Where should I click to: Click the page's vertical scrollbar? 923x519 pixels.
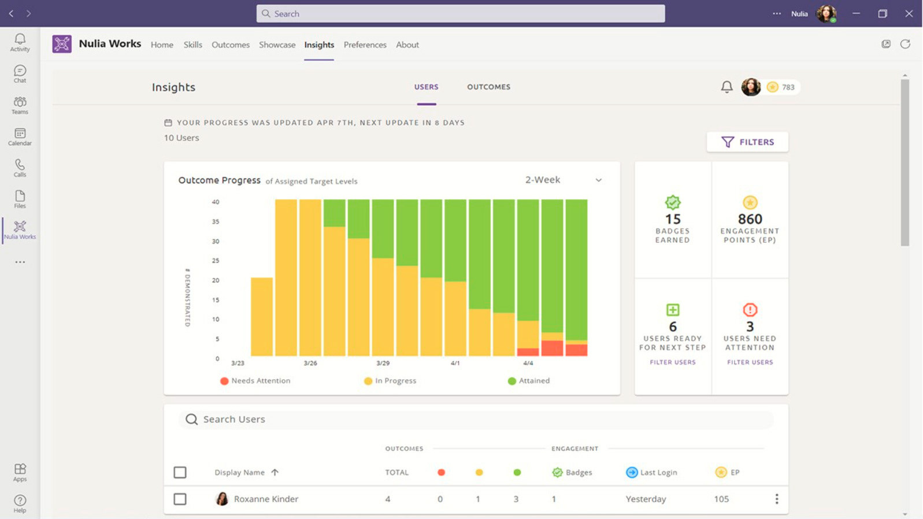click(905, 163)
